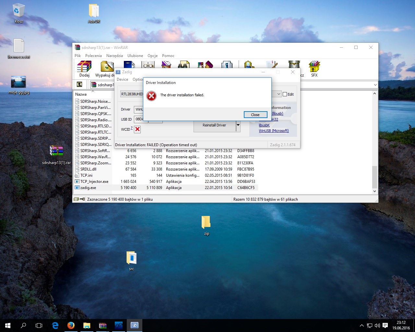The width and height of the screenshot is (415, 332).
Task: Select the SDRSharp.PanVi... file row
Action: pos(93,108)
